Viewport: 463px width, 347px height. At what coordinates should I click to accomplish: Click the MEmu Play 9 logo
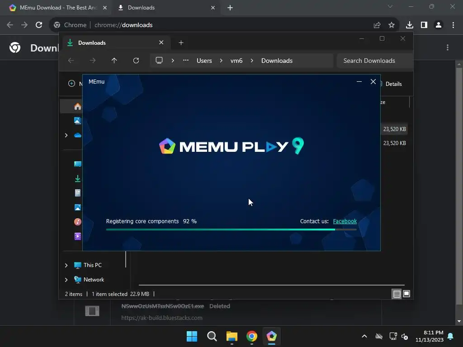[231, 146]
